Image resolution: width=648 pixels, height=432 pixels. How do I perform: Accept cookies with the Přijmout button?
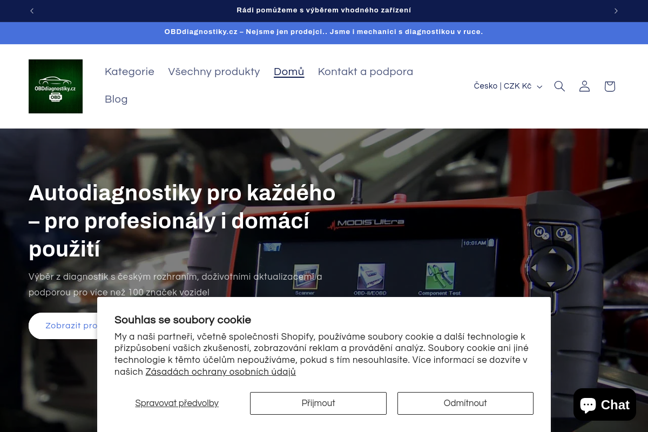[x=318, y=403]
